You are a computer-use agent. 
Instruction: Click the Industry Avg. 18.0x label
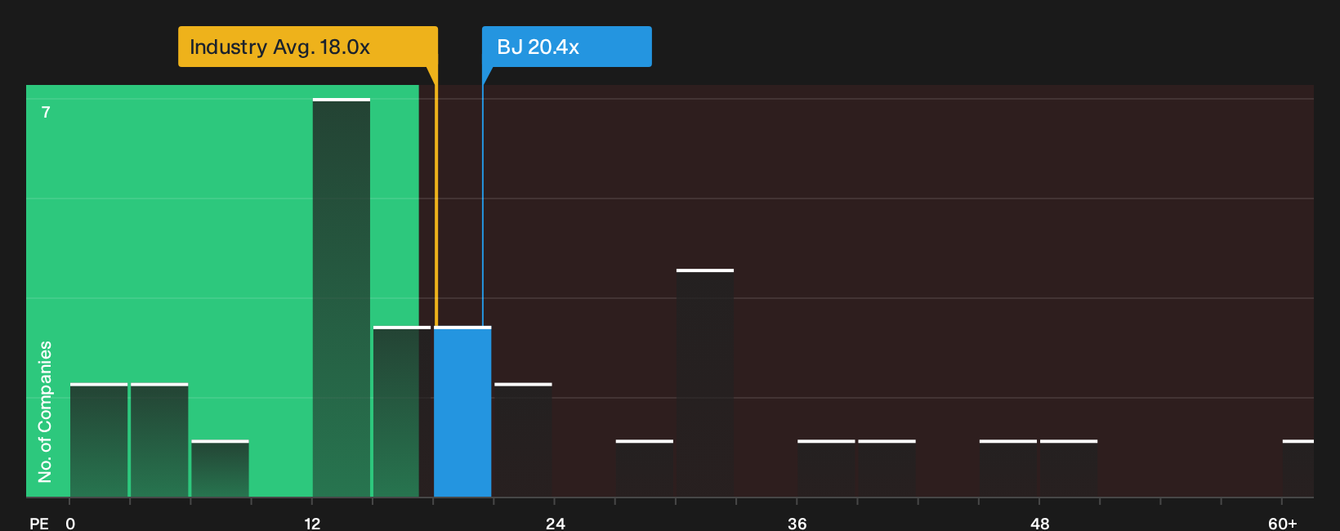[308, 47]
